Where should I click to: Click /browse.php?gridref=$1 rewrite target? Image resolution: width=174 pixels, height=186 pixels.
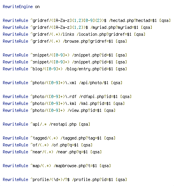(88, 41)
